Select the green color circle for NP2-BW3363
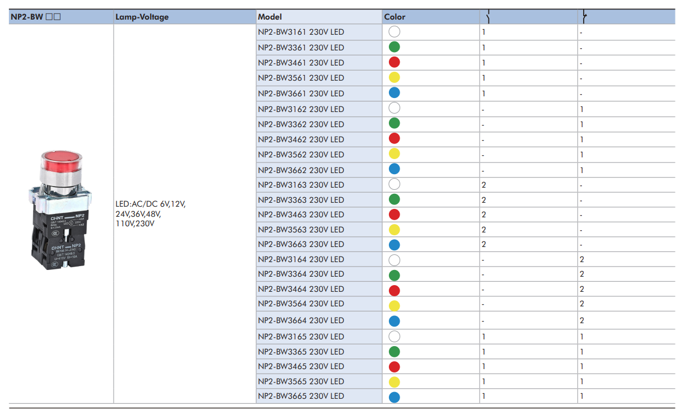Image resolution: width=690 pixels, height=410 pixels. [395, 199]
